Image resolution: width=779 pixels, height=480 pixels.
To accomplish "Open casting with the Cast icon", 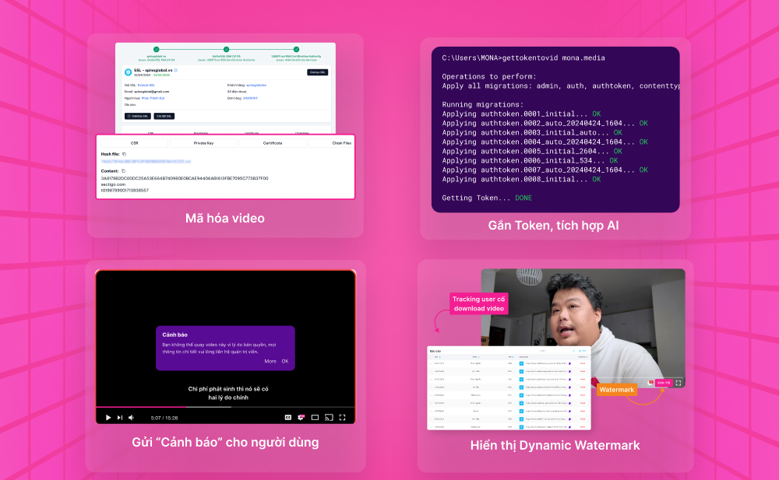I will tap(330, 417).
